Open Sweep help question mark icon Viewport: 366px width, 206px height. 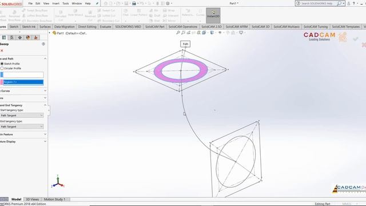click(x=43, y=44)
